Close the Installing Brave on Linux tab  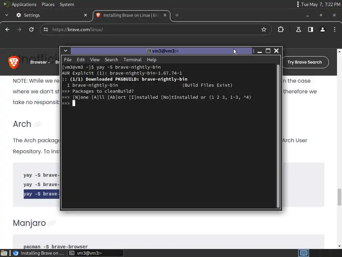pyautogui.click(x=165, y=15)
